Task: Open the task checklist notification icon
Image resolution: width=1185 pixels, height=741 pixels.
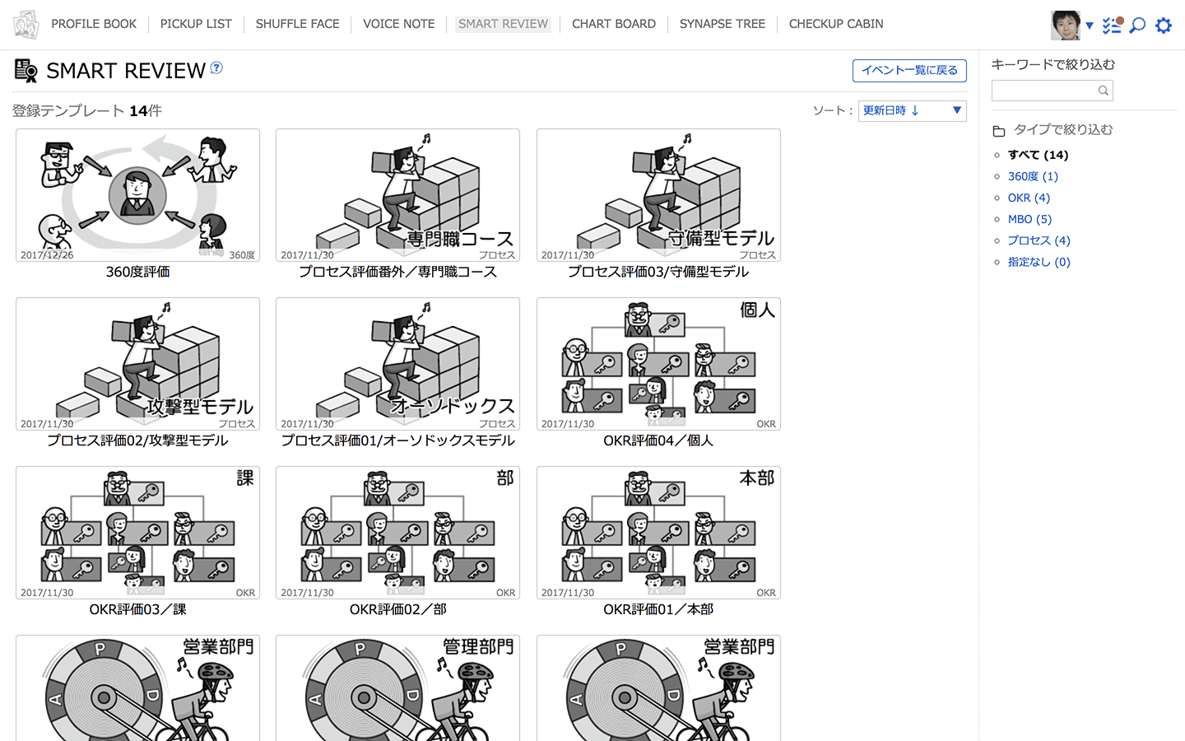Action: pos(1113,25)
